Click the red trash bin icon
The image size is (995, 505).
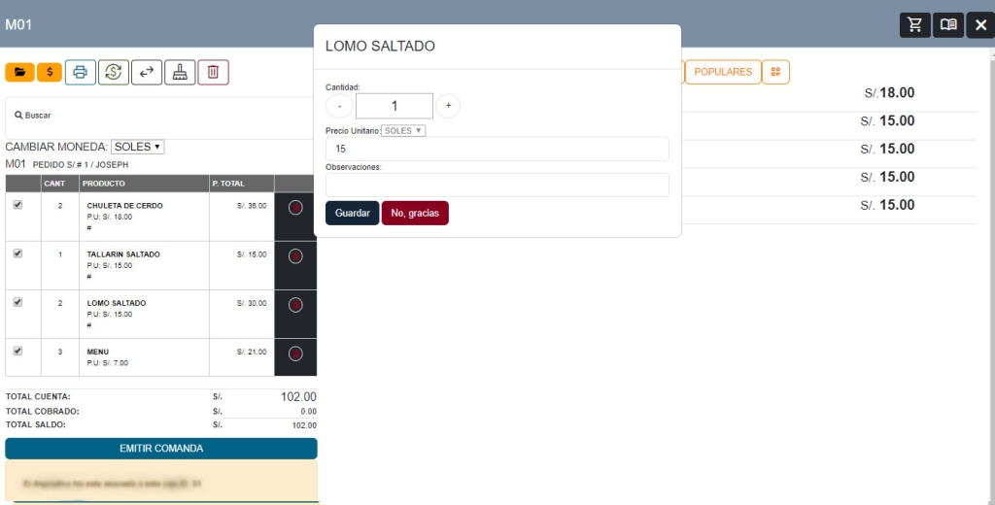213,72
